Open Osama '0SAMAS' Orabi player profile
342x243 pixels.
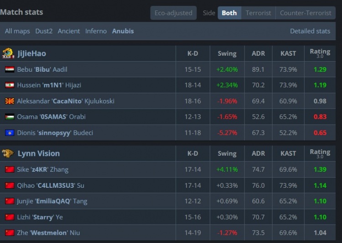[51, 116]
